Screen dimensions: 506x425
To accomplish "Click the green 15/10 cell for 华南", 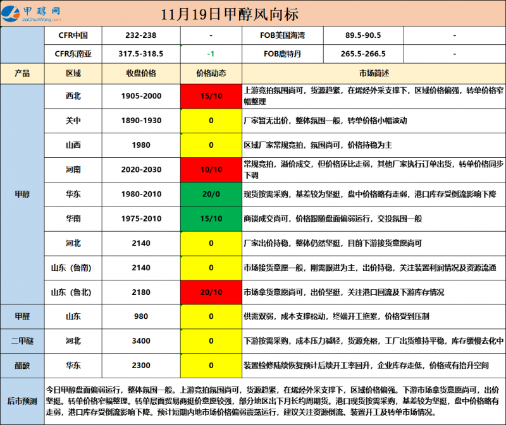I will pos(211,218).
